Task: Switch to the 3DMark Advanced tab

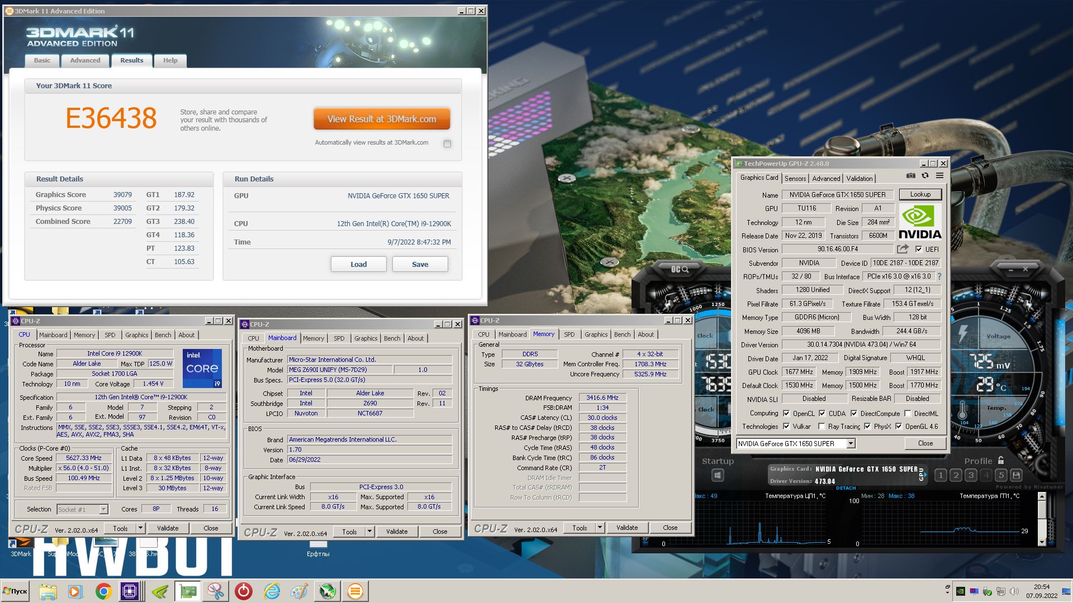Action: tap(85, 60)
